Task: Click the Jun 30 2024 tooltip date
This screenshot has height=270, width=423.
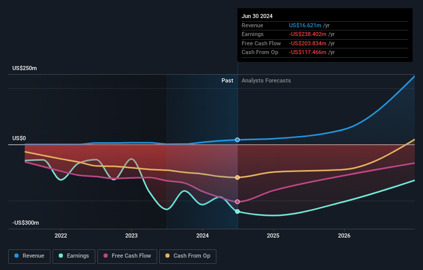Action: (x=257, y=16)
